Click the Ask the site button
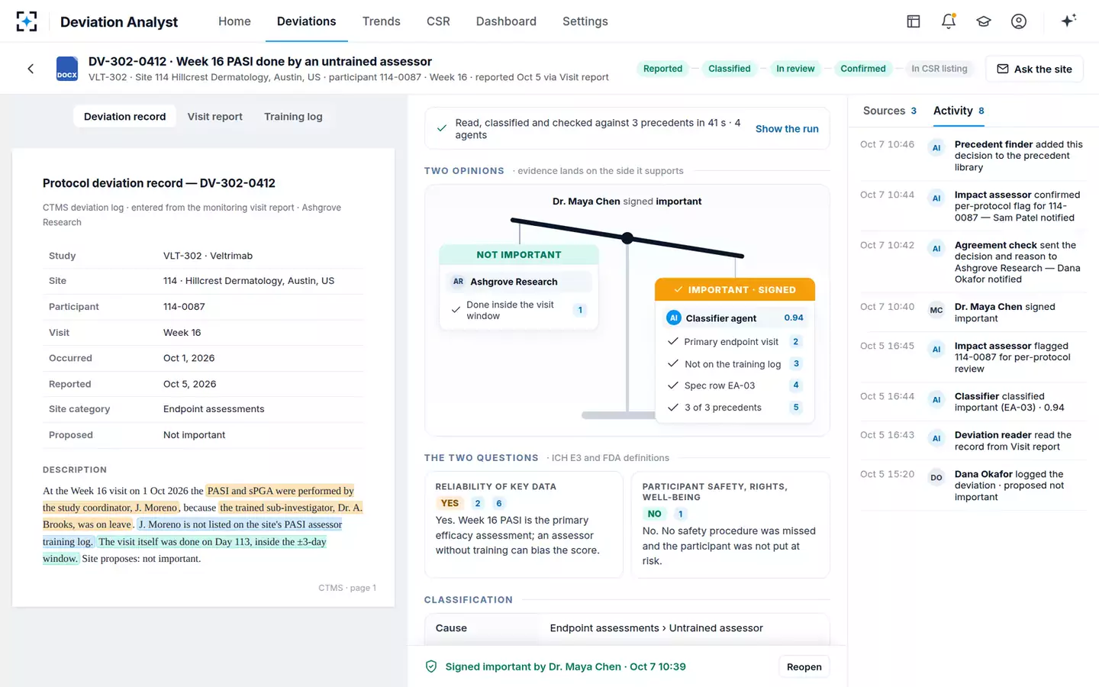The image size is (1099, 687). (x=1034, y=69)
